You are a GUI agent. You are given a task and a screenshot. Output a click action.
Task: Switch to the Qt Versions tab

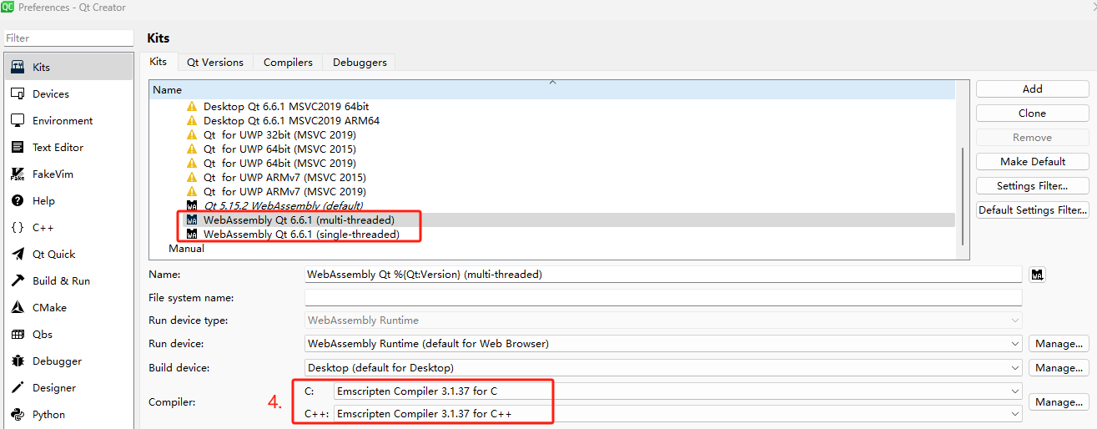tap(215, 63)
